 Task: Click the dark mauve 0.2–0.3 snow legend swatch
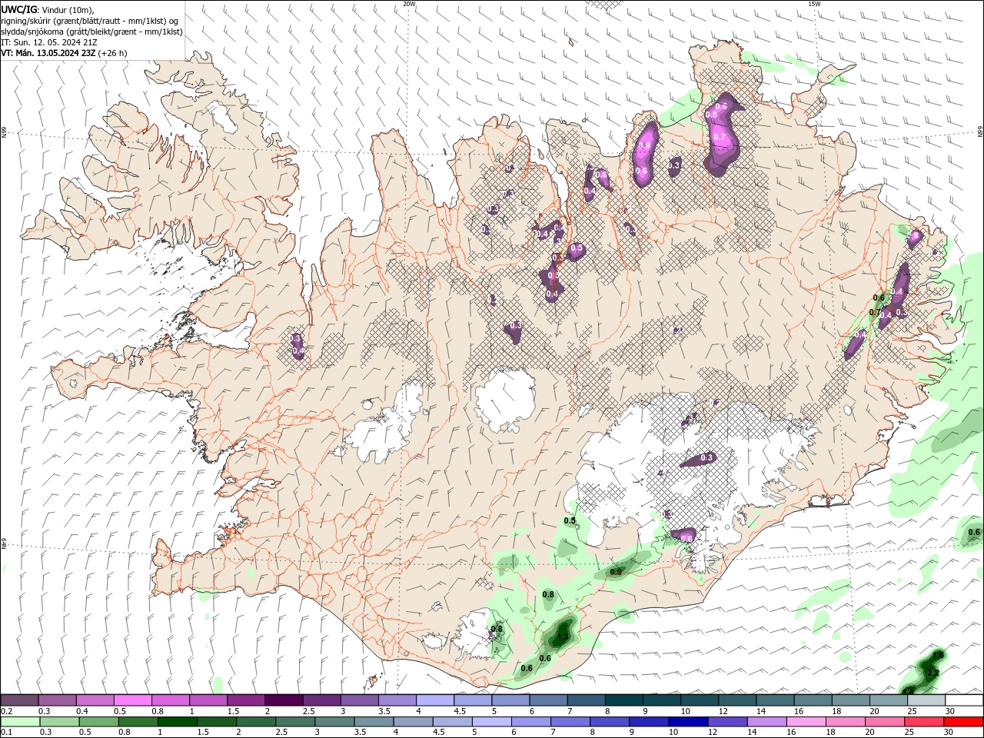[x=19, y=700]
